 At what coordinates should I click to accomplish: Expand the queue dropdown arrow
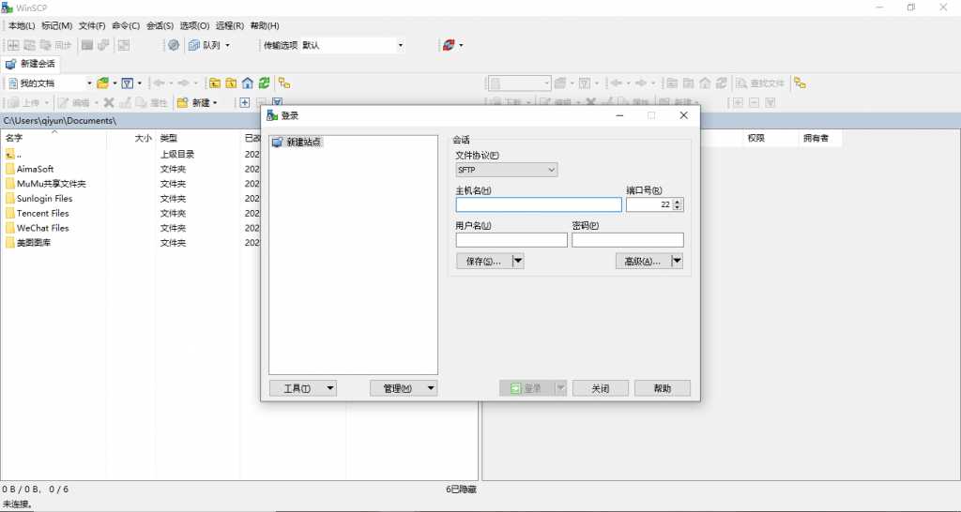coord(227,45)
